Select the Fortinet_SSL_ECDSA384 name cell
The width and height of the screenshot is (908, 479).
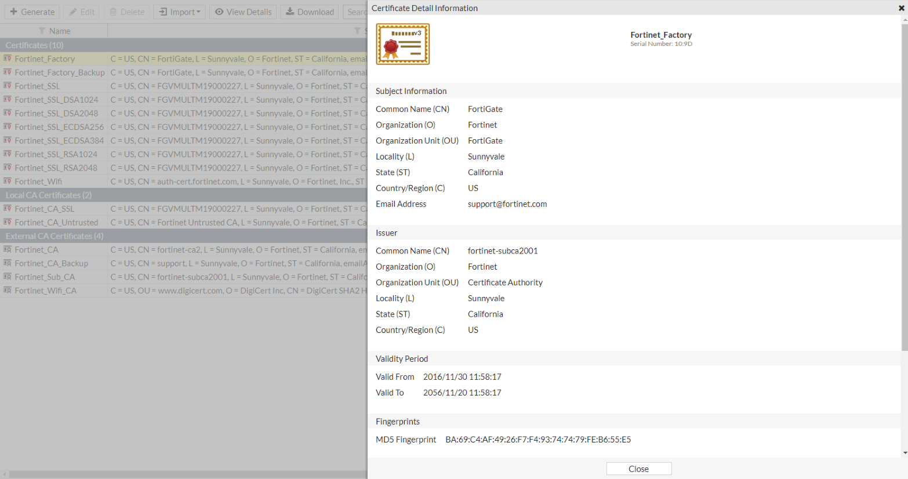pyautogui.click(x=59, y=140)
